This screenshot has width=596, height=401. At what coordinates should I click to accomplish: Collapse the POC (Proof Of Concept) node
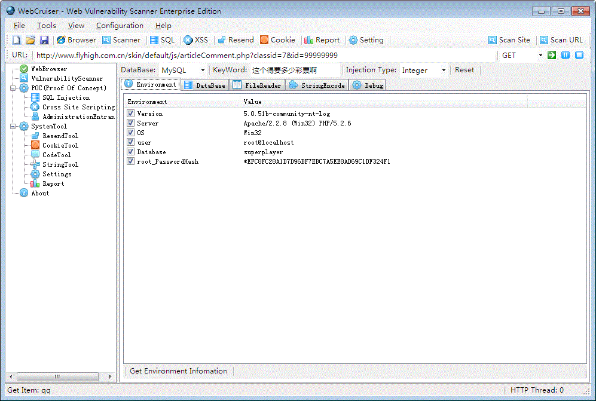(x=13, y=88)
